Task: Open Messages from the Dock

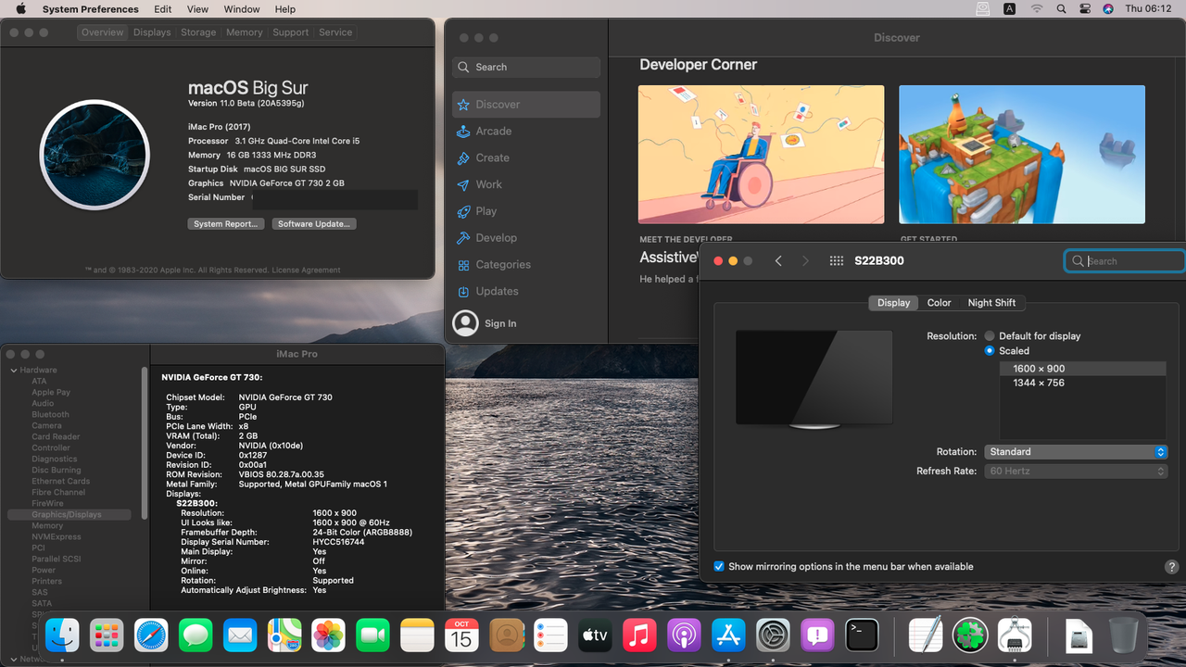Action: click(x=196, y=636)
